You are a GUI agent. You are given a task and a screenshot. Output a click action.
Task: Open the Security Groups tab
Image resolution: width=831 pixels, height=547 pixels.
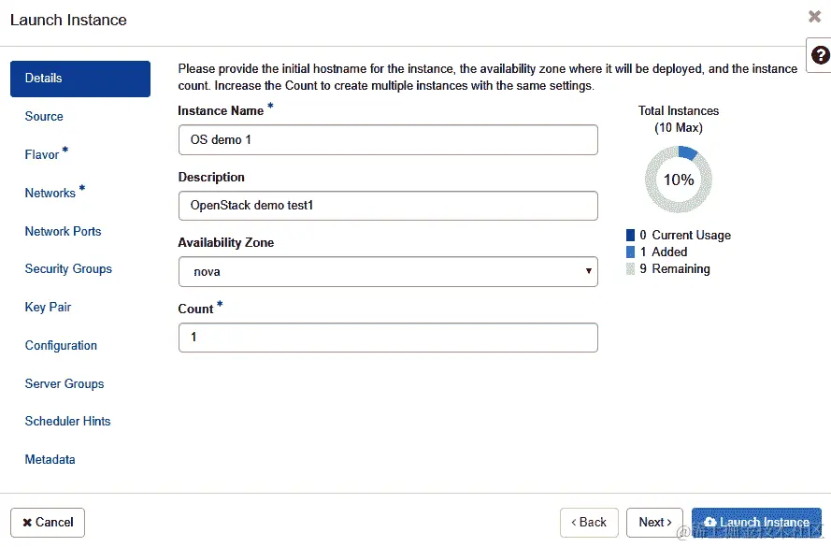[x=68, y=269]
